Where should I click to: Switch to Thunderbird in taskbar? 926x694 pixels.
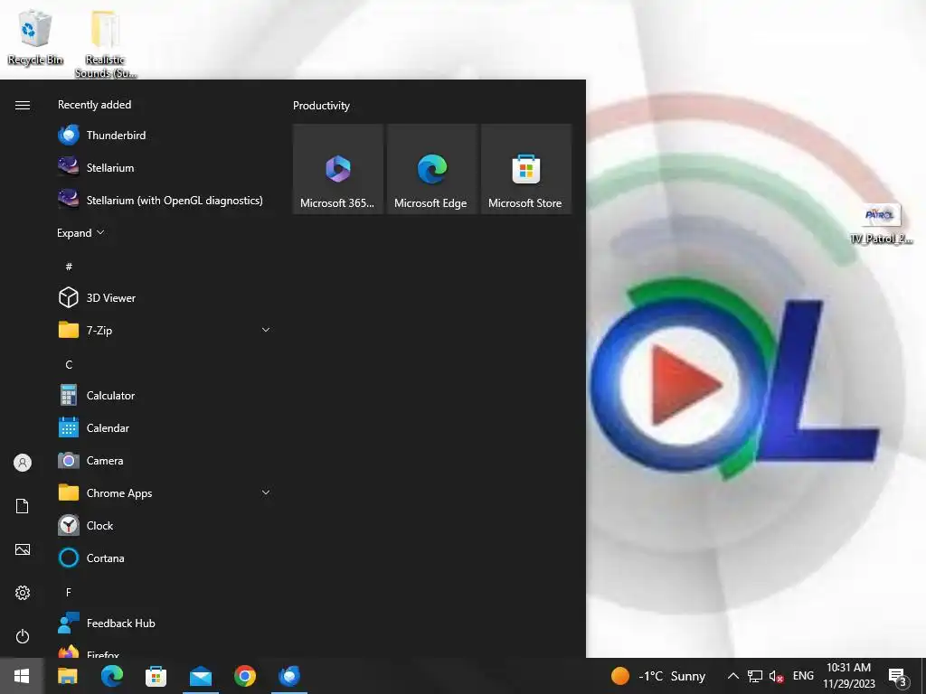tap(289, 676)
